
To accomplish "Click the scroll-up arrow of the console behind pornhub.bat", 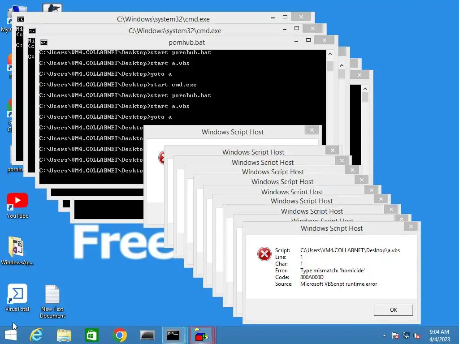I will pos(342,65).
